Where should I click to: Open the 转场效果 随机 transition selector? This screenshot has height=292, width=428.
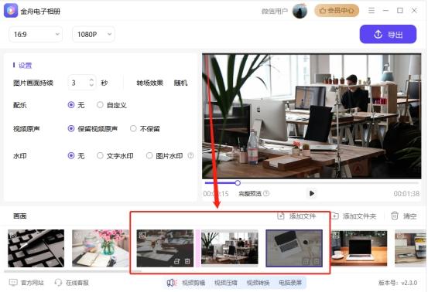point(180,83)
